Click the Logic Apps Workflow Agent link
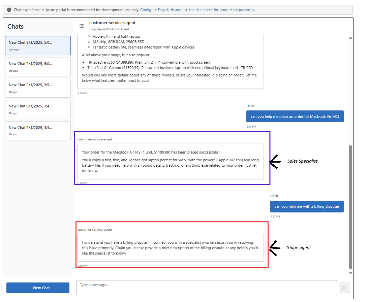This screenshot has height=302, width=369. coord(109,29)
